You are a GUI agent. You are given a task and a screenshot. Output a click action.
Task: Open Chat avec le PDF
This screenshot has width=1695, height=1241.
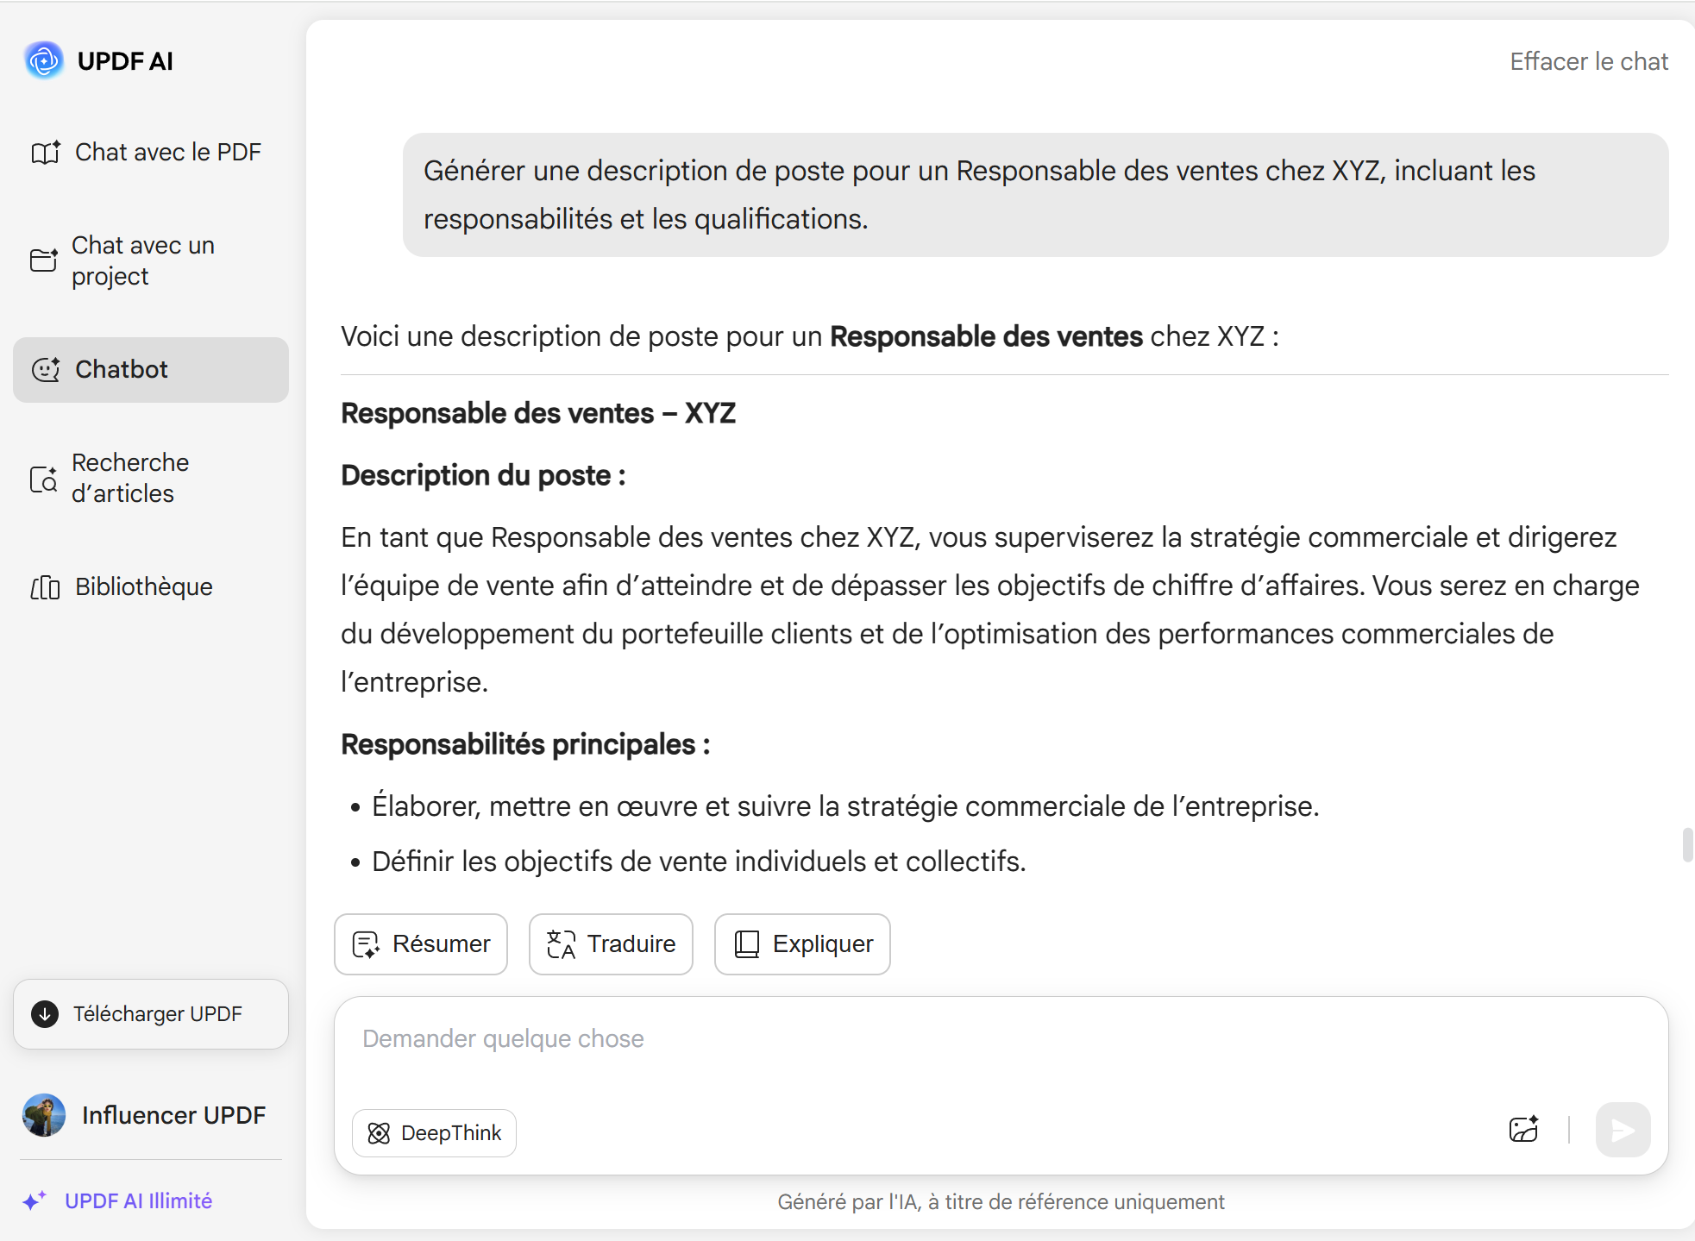tap(151, 152)
